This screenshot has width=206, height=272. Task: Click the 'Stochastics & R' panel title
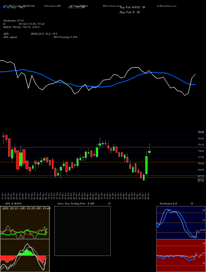[x=168, y=204]
